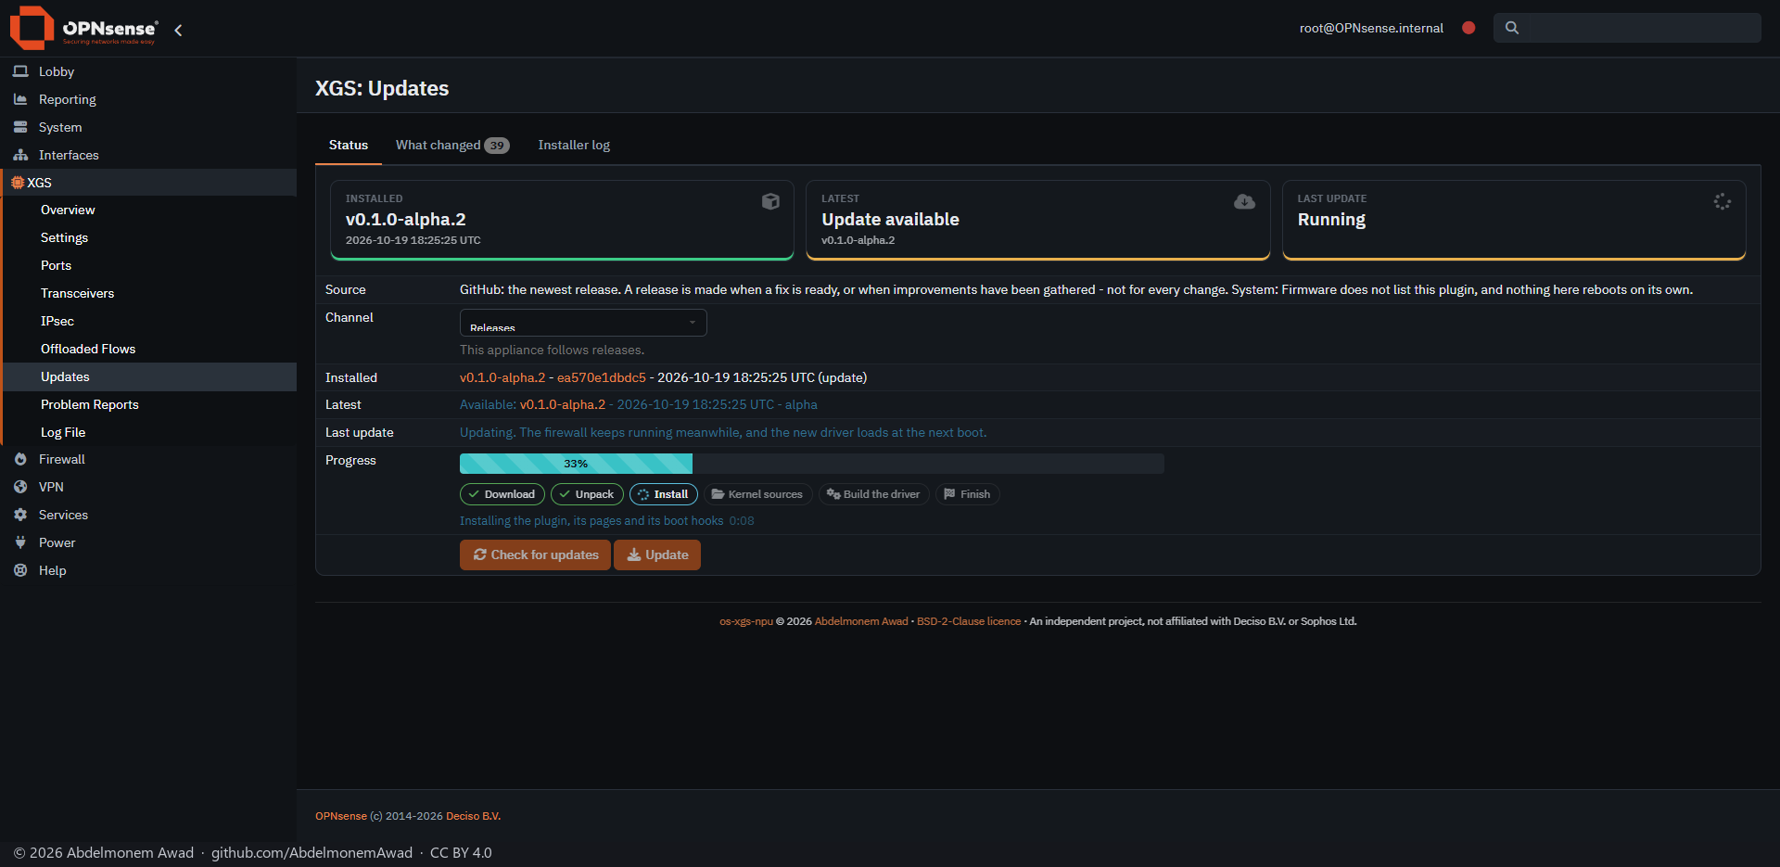This screenshot has width=1780, height=867.
Task: Open Transceivers in XGS menu
Action: [x=150, y=293]
